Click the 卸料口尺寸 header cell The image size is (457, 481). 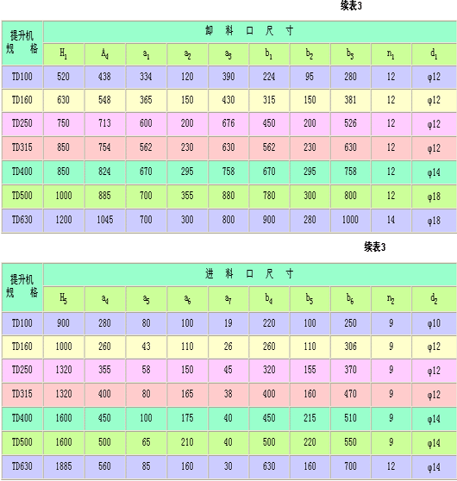(250, 32)
